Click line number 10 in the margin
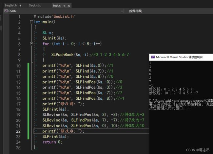 point(18,66)
